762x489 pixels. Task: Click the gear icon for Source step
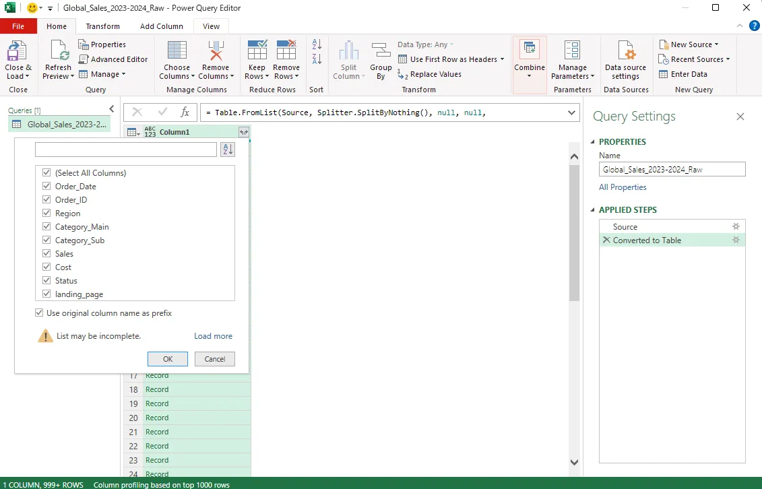pos(736,227)
